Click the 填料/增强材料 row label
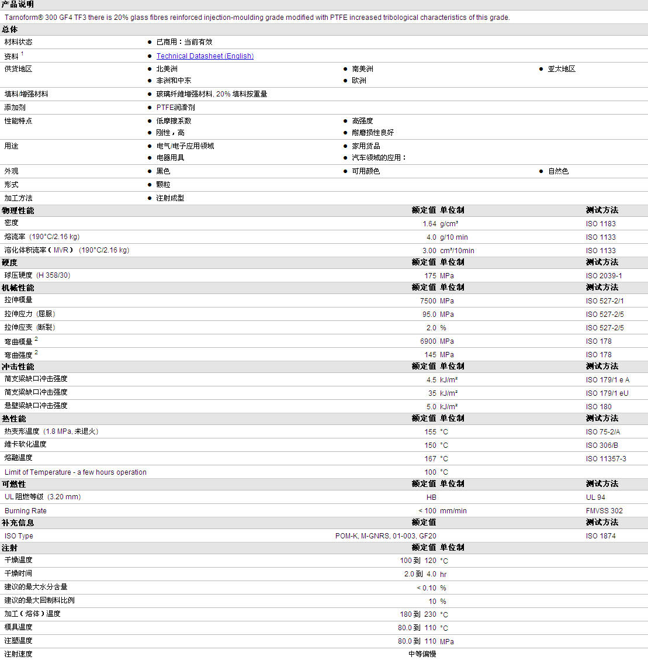Screen dimensions: 648x660 coord(26,94)
